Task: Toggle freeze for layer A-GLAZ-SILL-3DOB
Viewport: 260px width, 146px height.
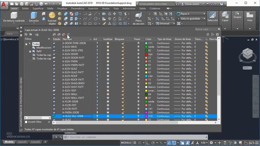Action: [108, 116]
